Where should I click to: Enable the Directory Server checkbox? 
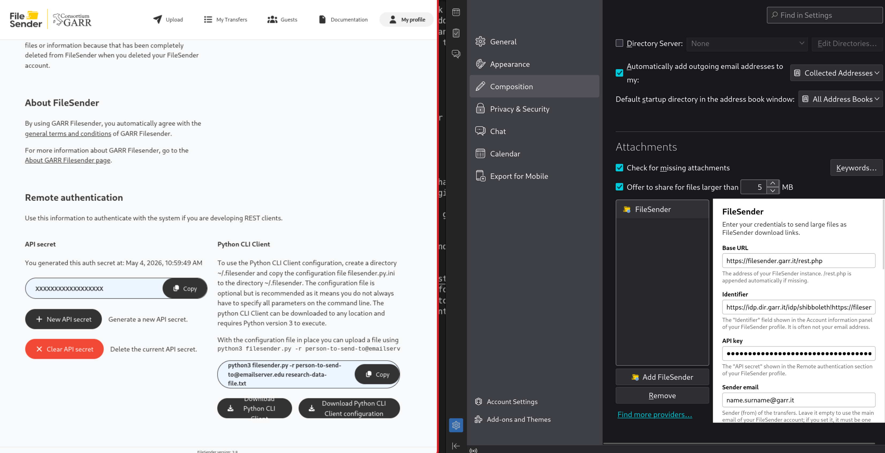619,43
